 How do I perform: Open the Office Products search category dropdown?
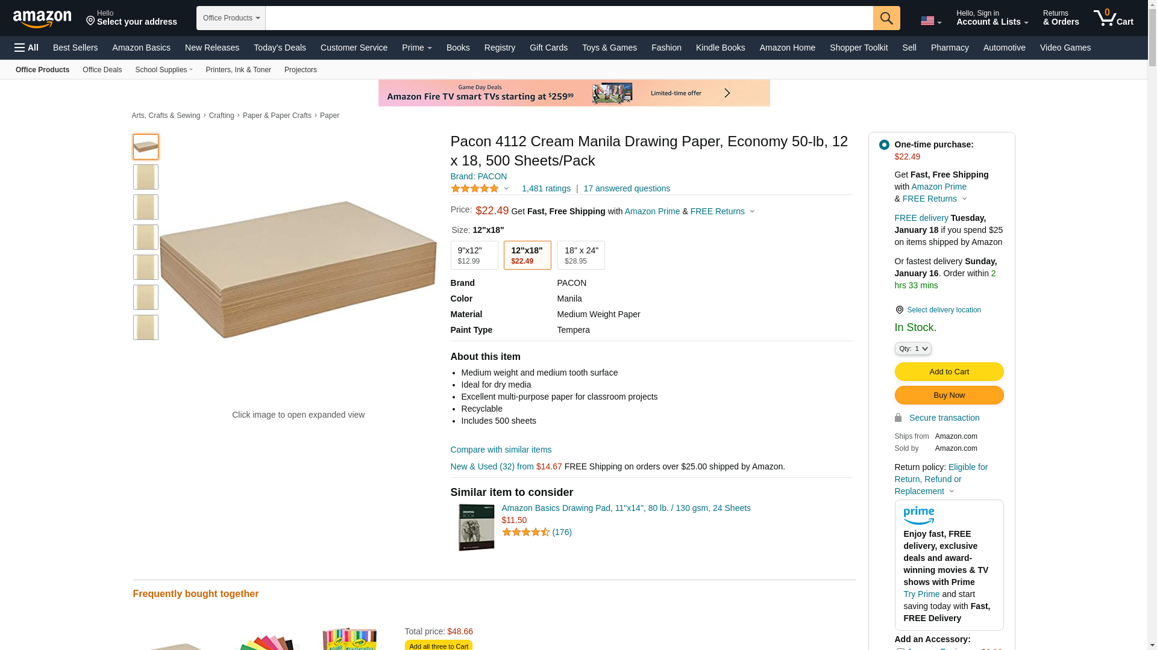(x=231, y=18)
